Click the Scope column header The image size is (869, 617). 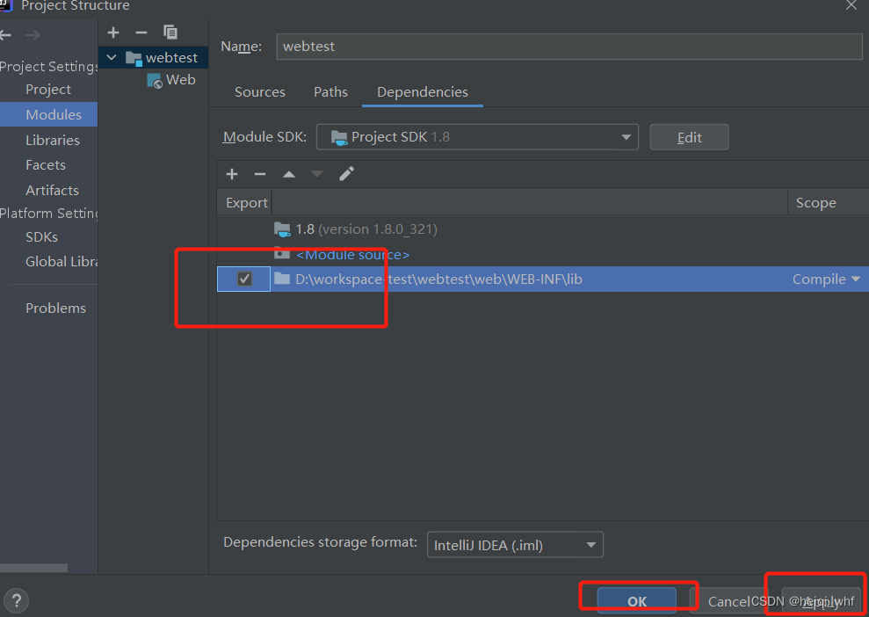[815, 203]
